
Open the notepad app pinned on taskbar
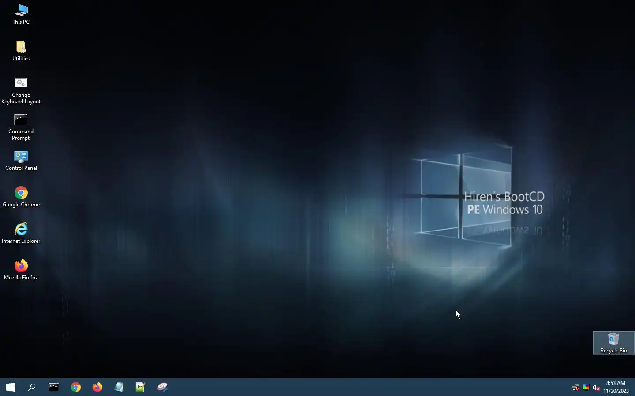pos(119,387)
